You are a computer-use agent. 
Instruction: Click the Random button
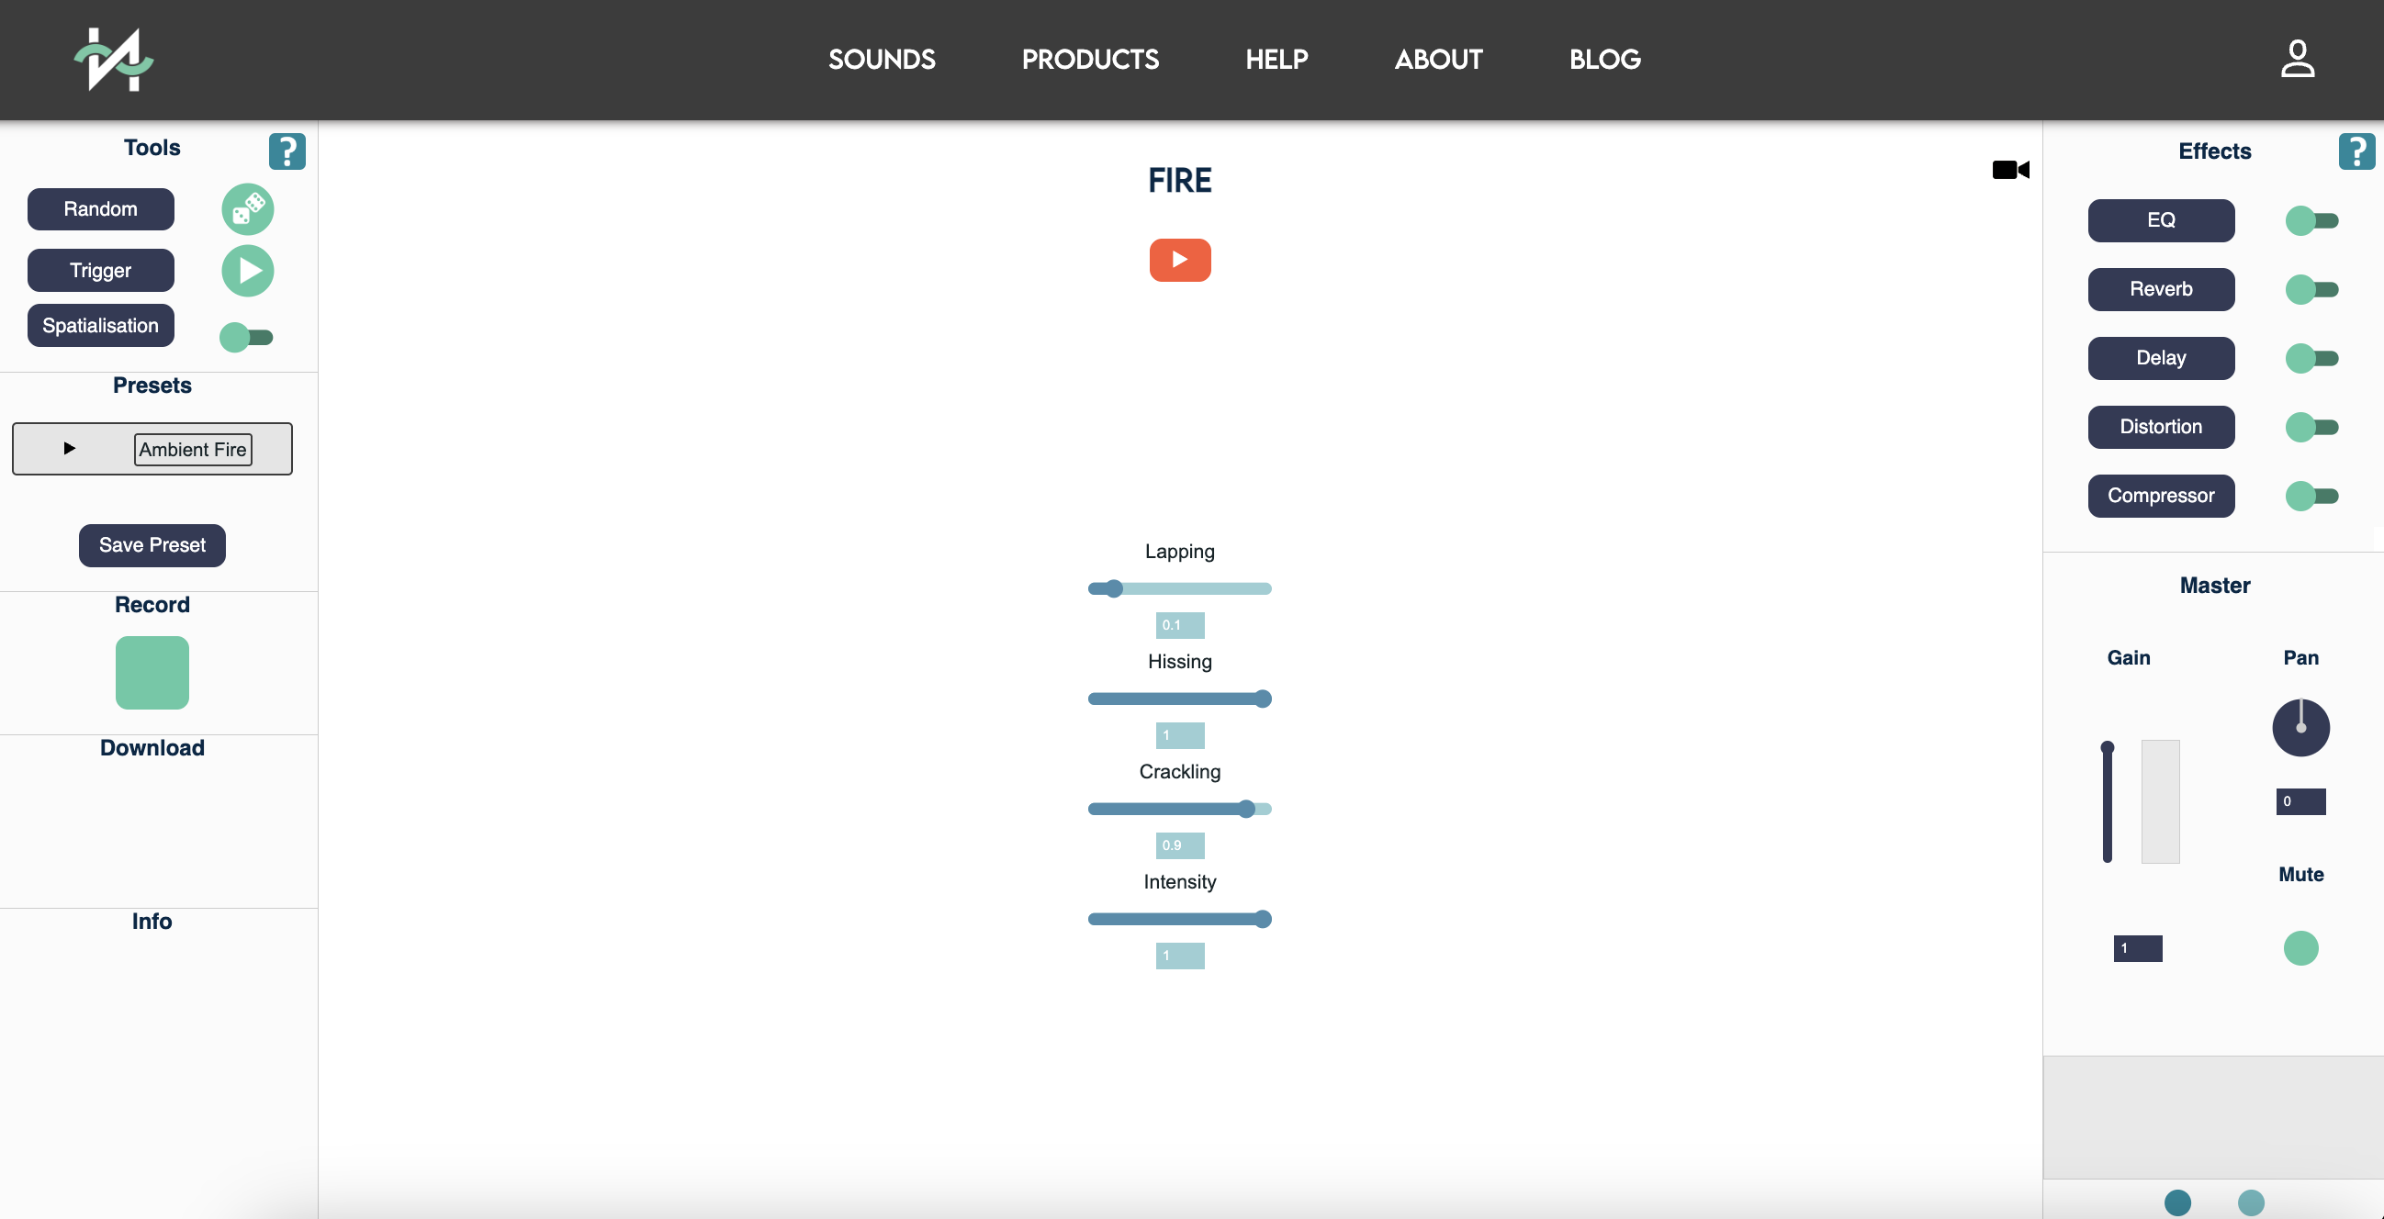pyautogui.click(x=101, y=209)
